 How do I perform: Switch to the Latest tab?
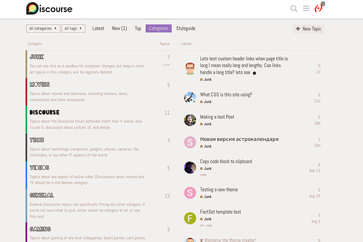click(x=98, y=28)
